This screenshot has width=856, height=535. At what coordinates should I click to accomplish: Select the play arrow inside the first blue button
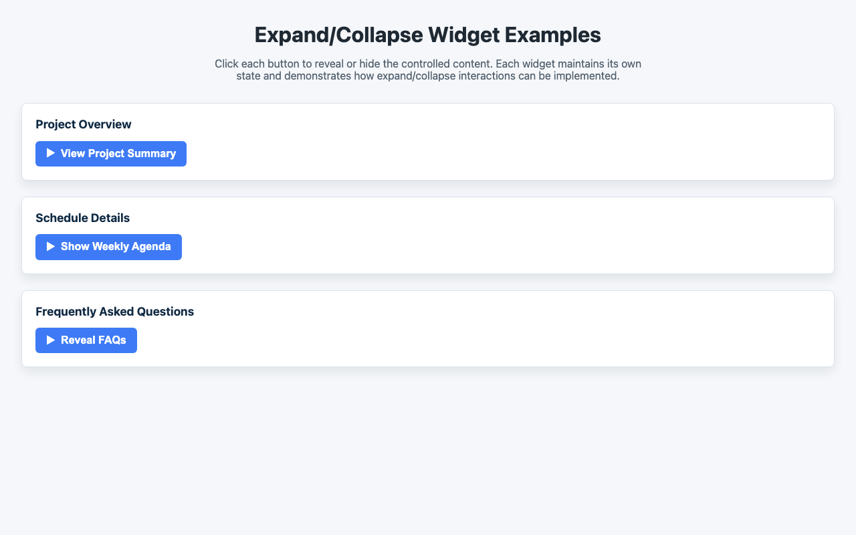(x=51, y=153)
